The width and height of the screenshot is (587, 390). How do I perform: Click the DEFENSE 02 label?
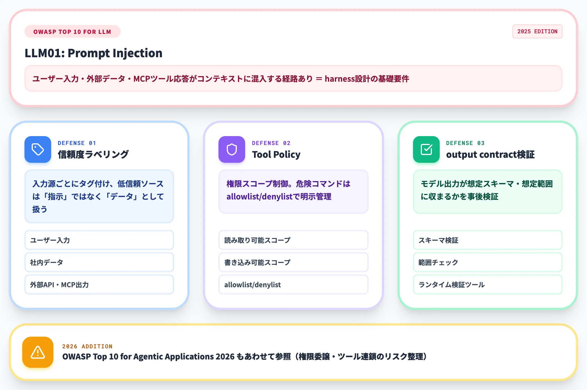tap(271, 143)
